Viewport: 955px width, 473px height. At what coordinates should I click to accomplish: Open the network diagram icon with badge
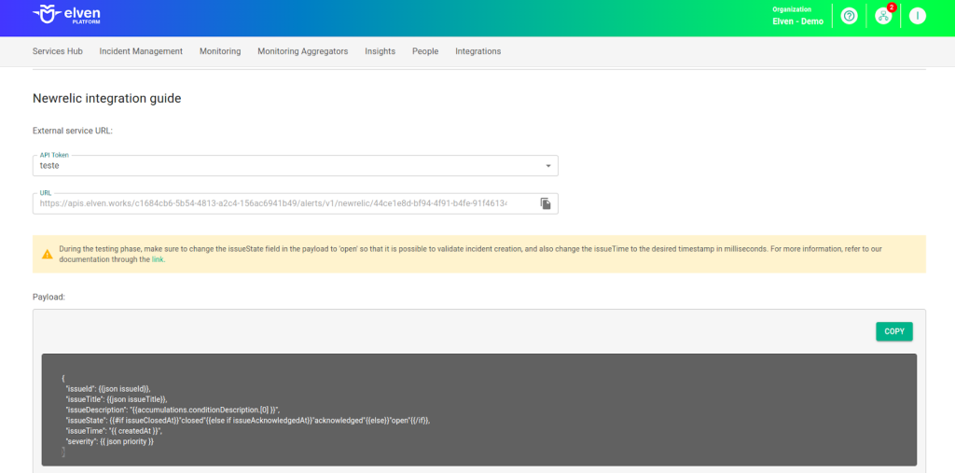tap(883, 16)
